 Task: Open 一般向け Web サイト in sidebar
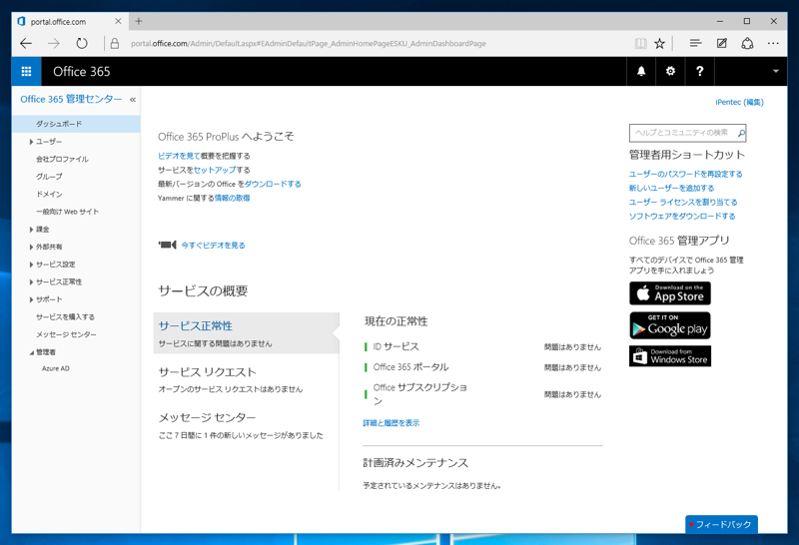click(x=67, y=212)
